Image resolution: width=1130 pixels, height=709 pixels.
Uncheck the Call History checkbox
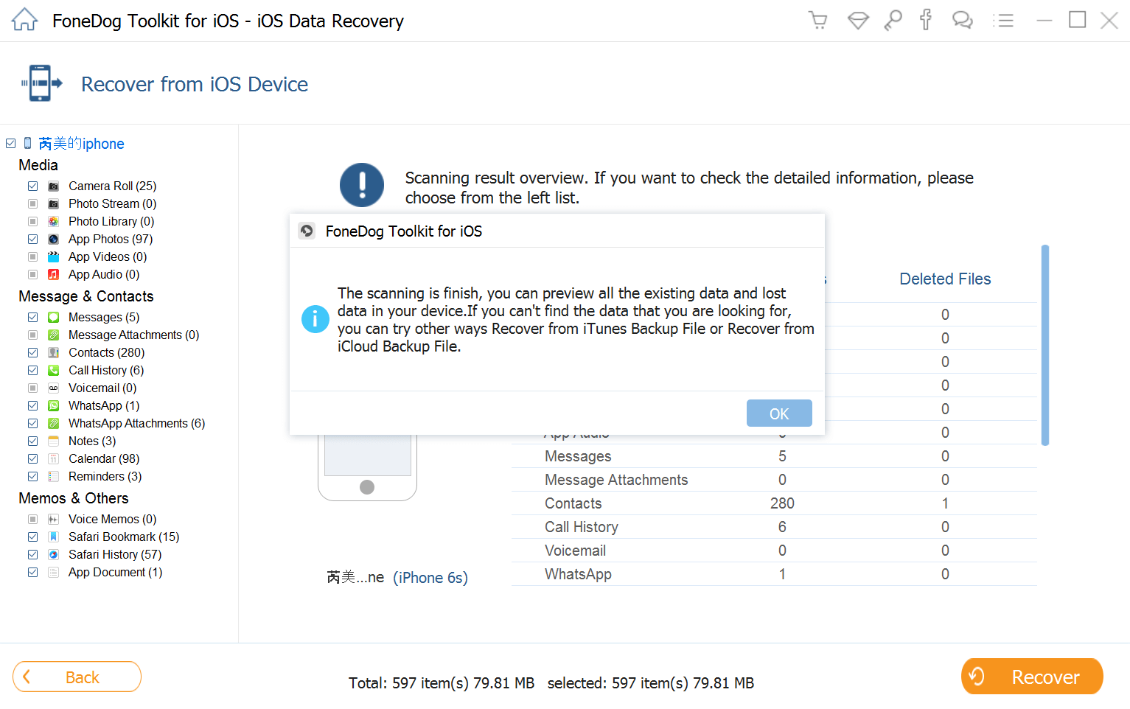tap(32, 371)
